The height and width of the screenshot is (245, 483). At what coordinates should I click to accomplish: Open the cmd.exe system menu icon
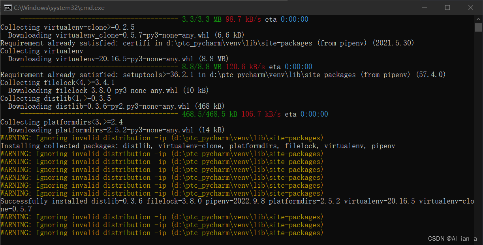click(x=7, y=8)
